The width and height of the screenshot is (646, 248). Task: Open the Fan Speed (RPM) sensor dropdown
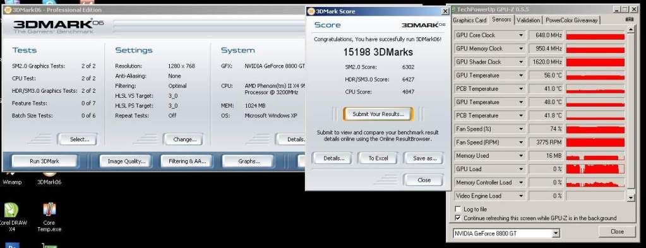point(521,143)
